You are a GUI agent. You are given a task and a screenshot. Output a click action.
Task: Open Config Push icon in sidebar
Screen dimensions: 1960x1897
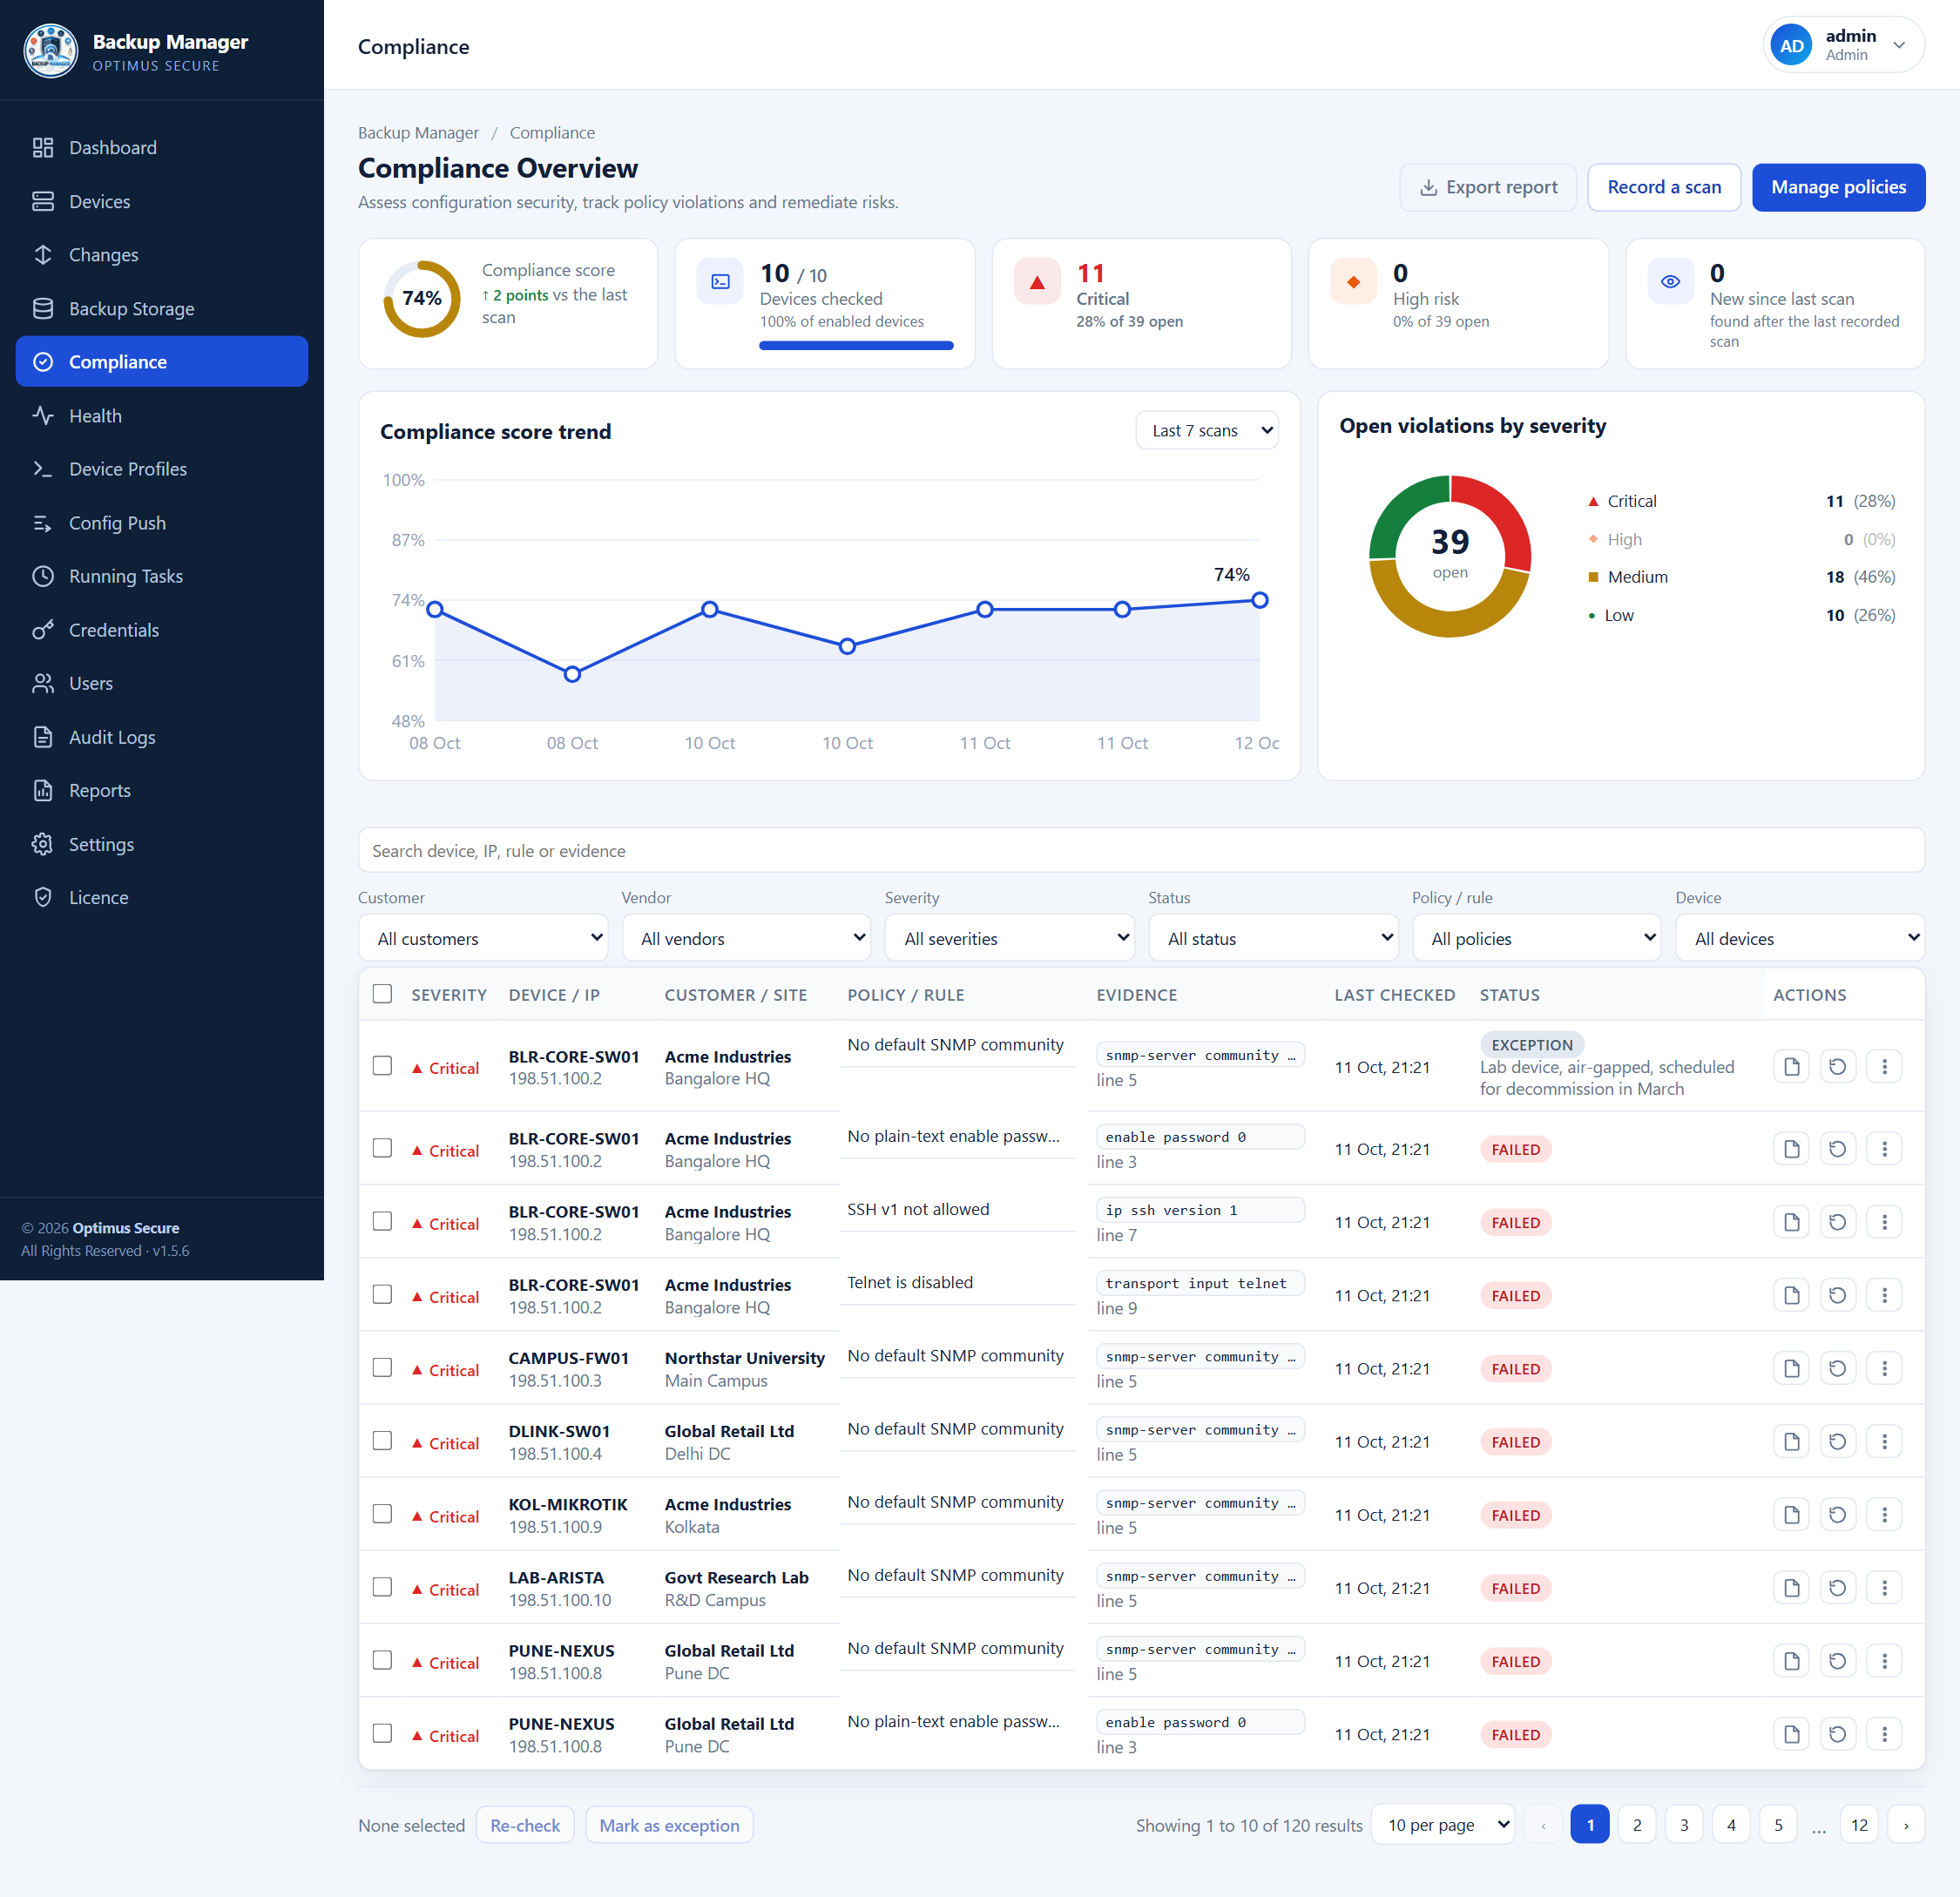[43, 523]
